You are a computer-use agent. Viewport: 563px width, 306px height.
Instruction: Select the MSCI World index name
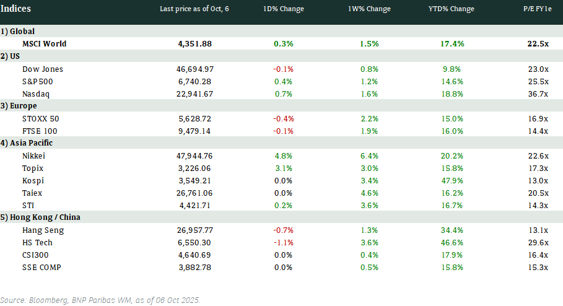(44, 44)
